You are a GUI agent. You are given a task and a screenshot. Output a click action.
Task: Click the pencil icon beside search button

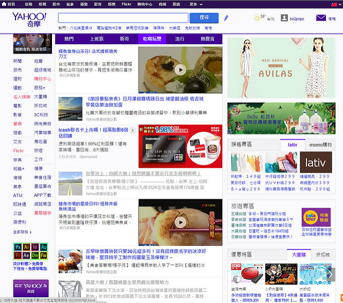coord(226,18)
